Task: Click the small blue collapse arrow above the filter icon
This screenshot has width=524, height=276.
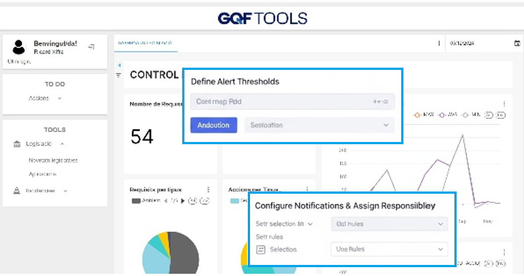Action: 119,65
